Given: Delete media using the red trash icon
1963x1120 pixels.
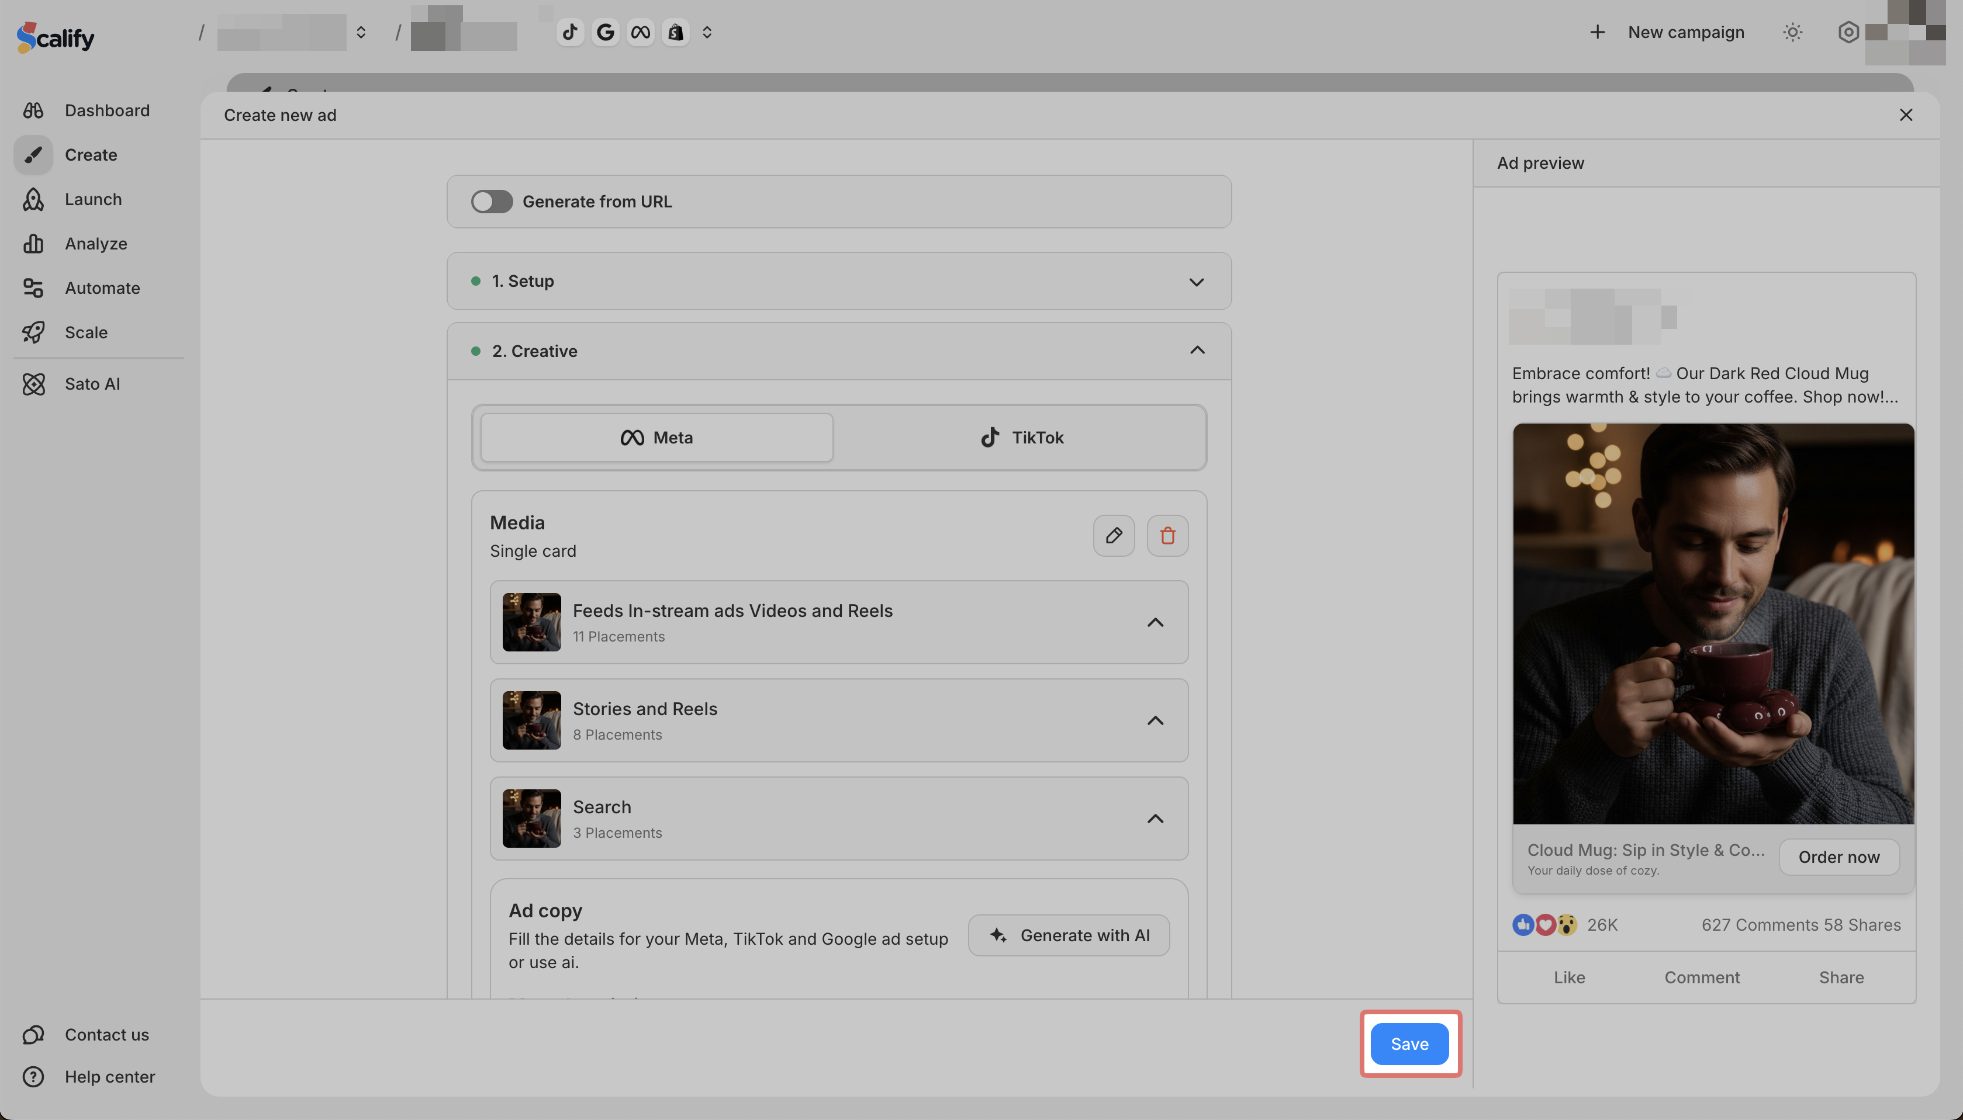Looking at the screenshot, I should pos(1167,535).
